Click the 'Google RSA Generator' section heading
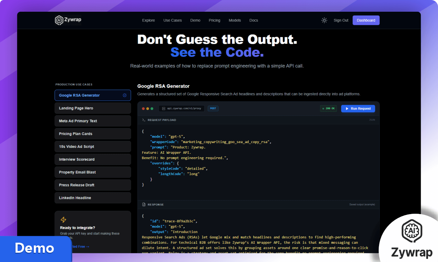438x262 pixels. 163,86
